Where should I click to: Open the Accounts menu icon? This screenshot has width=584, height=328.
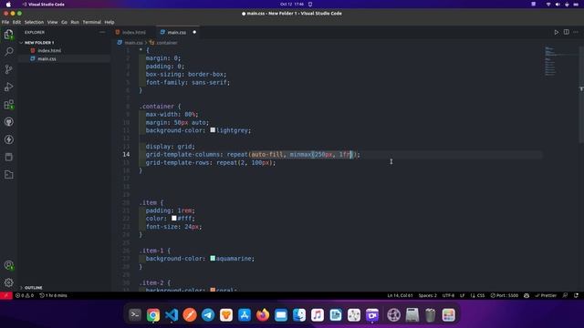8,265
